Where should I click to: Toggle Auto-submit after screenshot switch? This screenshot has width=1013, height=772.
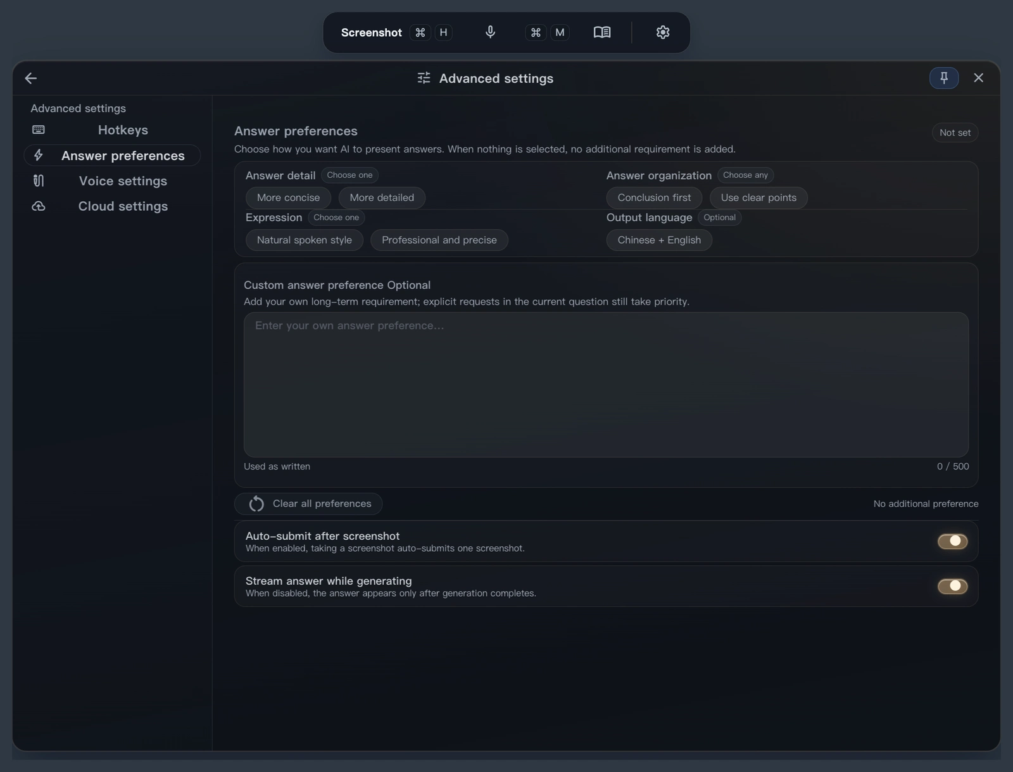[953, 541]
